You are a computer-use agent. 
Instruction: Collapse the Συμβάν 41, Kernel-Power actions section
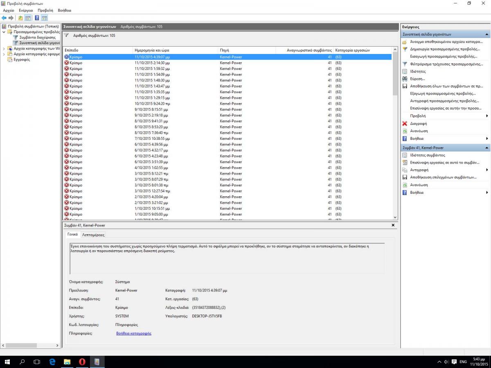[x=487, y=148]
